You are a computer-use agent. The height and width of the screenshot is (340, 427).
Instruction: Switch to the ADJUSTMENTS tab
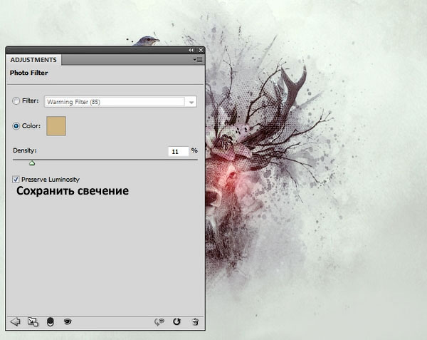click(33, 60)
